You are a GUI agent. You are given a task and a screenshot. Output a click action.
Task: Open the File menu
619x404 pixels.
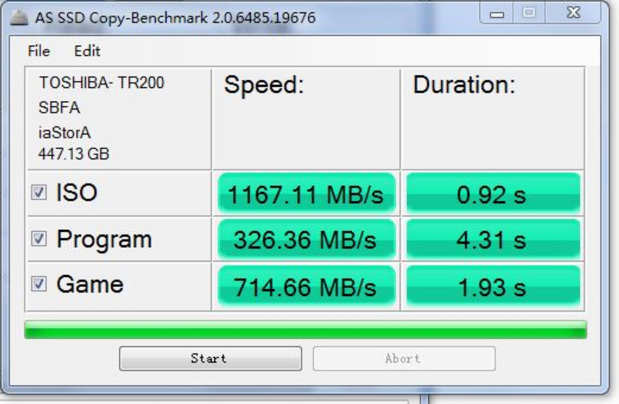(38, 51)
